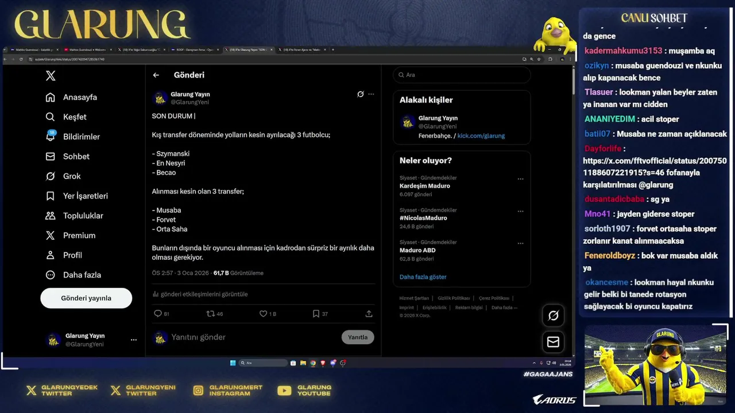The width and height of the screenshot is (735, 413).
Task: Click the Yanıtla button
Action: click(358, 337)
